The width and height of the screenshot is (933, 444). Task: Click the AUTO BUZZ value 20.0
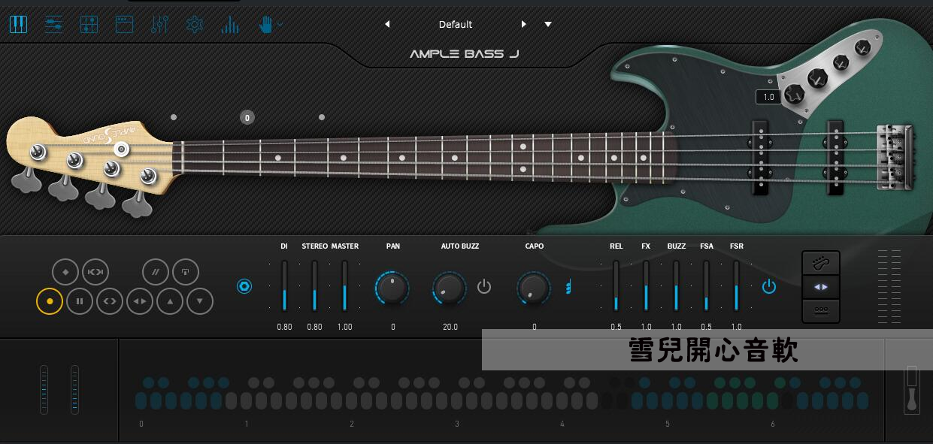[x=450, y=327]
